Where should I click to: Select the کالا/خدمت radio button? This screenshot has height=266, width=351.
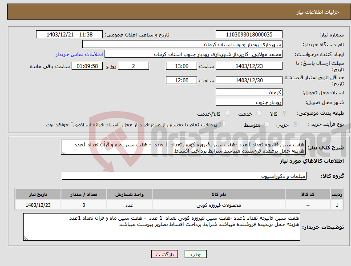(x=227, y=113)
